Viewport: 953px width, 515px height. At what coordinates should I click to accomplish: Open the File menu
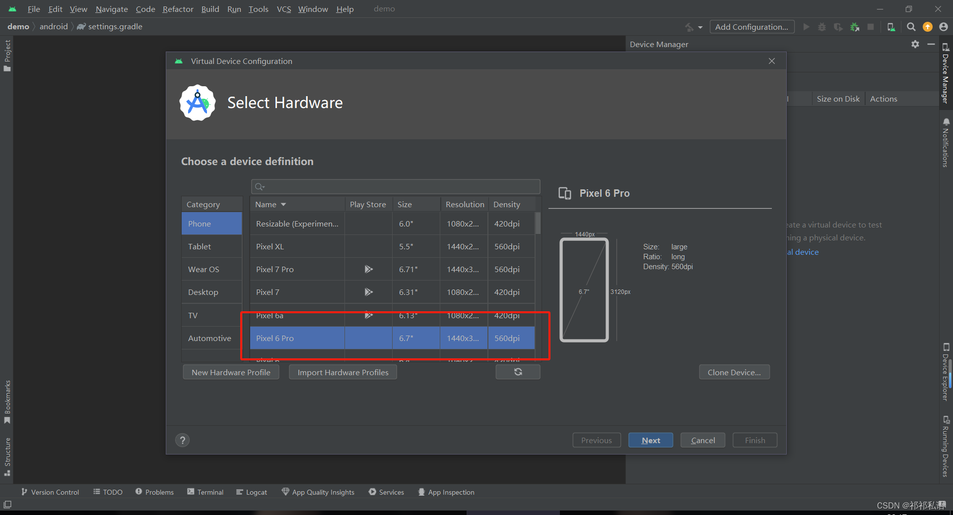[34, 9]
